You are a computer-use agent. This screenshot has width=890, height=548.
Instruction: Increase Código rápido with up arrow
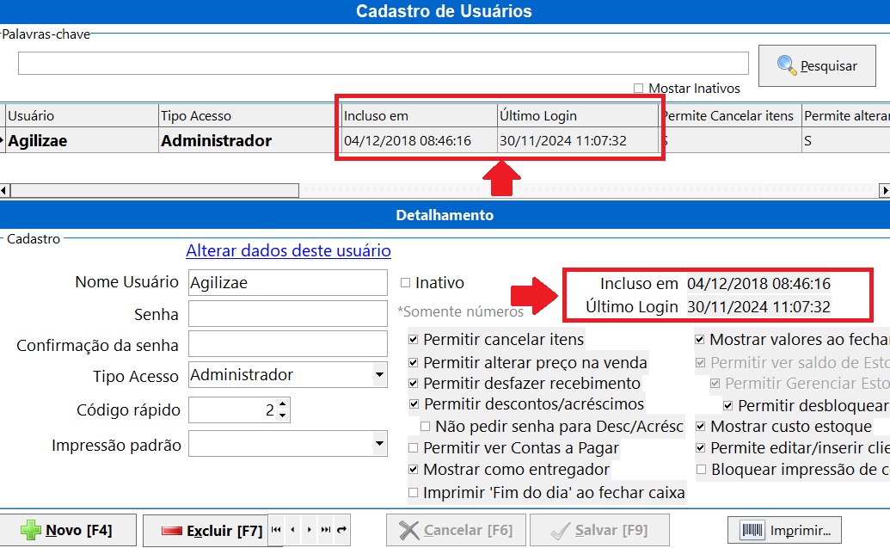click(283, 404)
